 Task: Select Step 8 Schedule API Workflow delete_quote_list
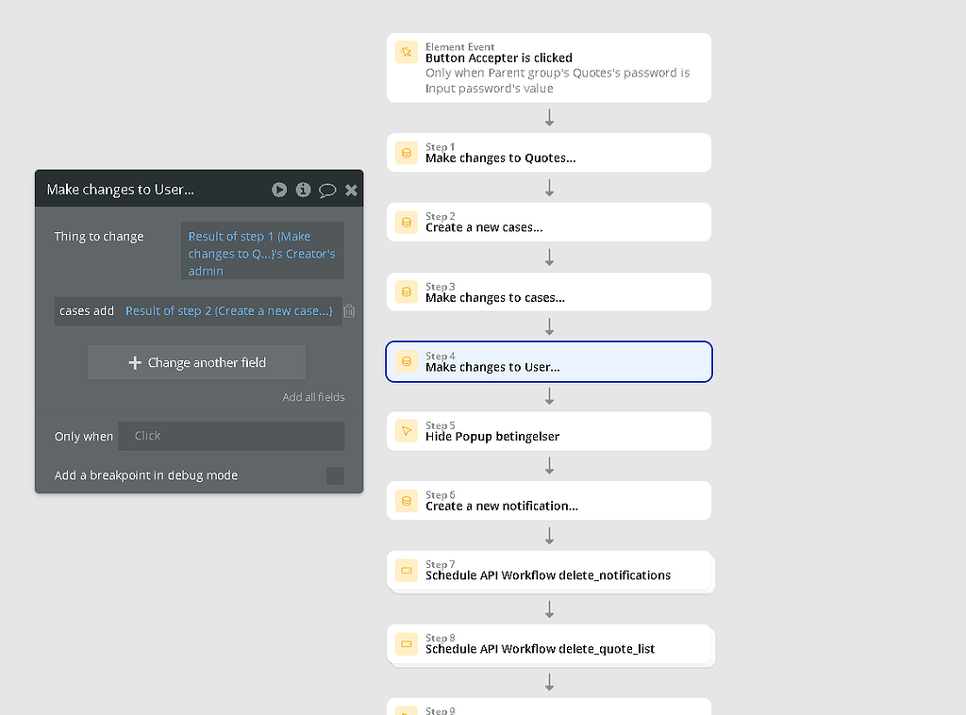549,644
